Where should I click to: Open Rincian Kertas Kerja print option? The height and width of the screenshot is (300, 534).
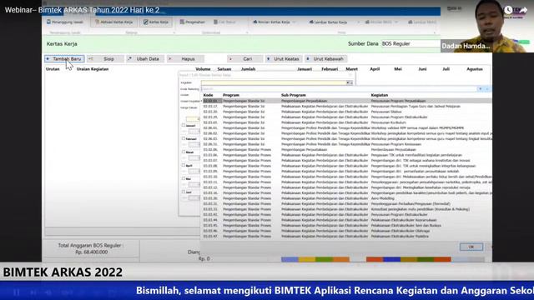click(x=271, y=22)
